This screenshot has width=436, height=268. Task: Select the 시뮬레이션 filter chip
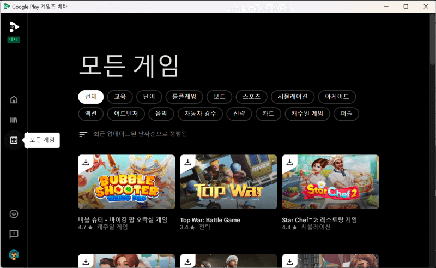pyautogui.click(x=293, y=97)
